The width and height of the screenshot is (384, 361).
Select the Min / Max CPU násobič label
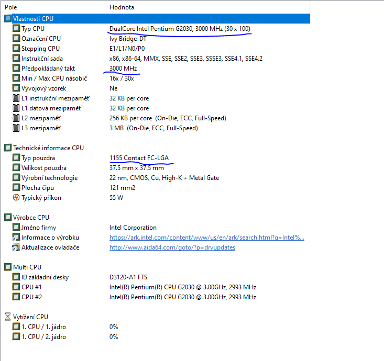(x=54, y=78)
